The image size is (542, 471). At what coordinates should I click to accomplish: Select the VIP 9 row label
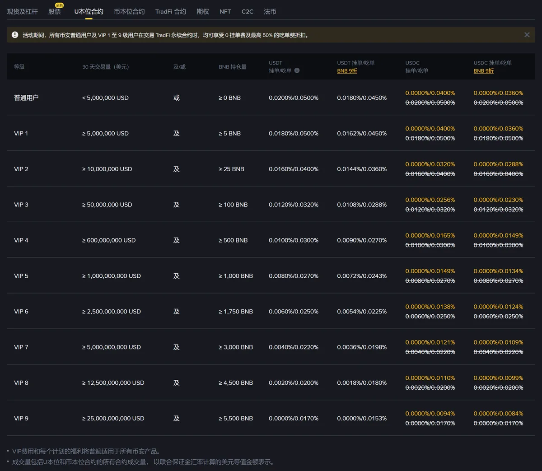pos(21,419)
